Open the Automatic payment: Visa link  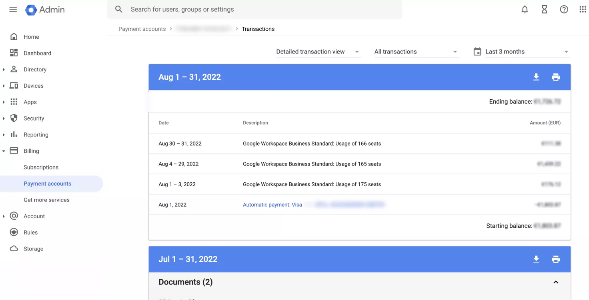(x=272, y=205)
